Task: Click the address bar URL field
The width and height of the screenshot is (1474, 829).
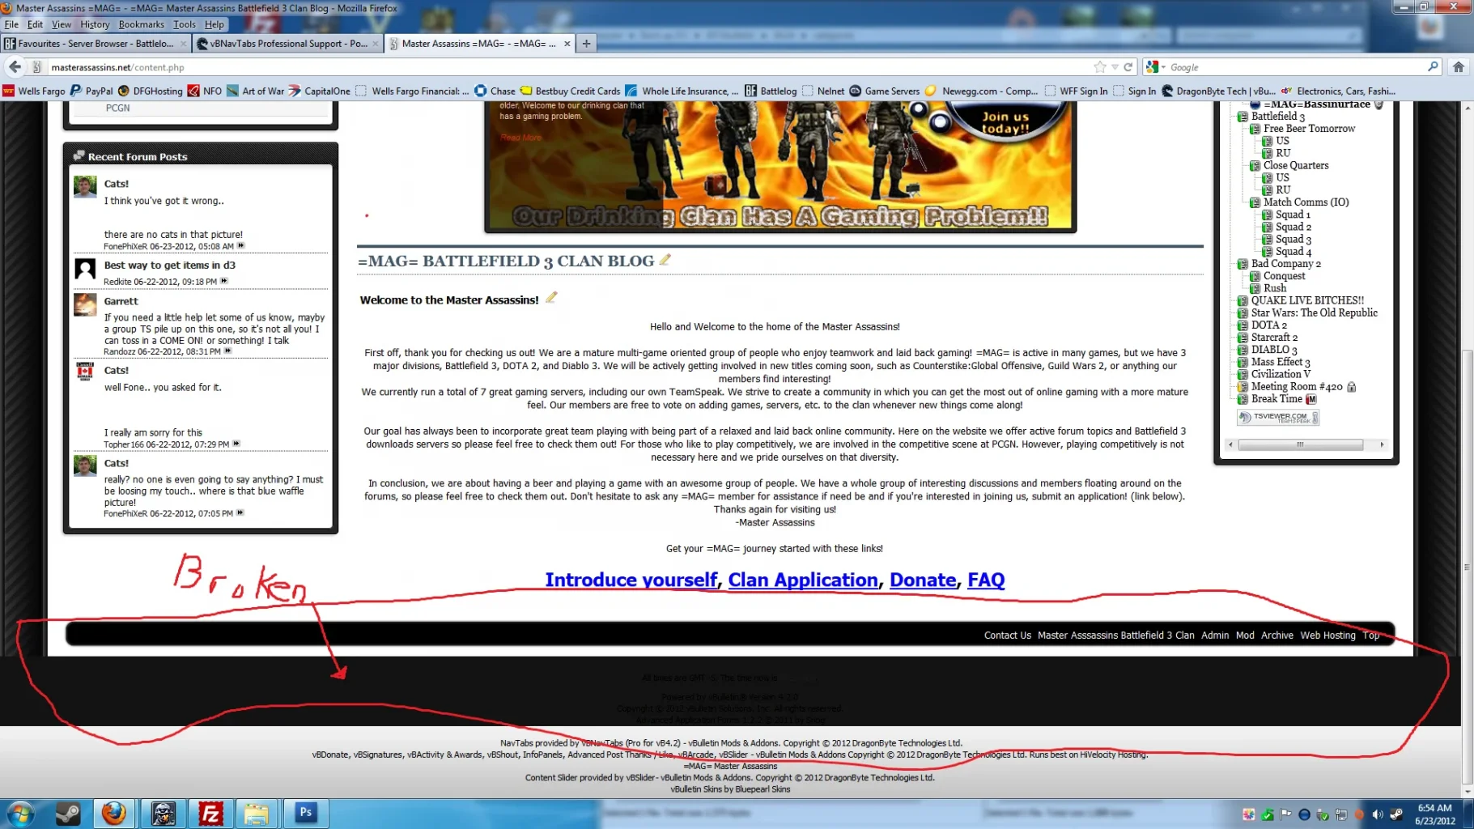Action: [567, 67]
